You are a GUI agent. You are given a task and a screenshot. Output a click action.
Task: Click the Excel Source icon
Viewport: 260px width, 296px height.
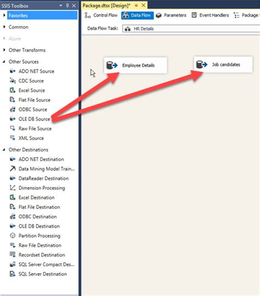pos(13,90)
